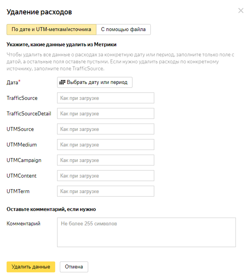Click the Комментарий label text
This screenshot has width=251, height=280.
(x=23, y=224)
